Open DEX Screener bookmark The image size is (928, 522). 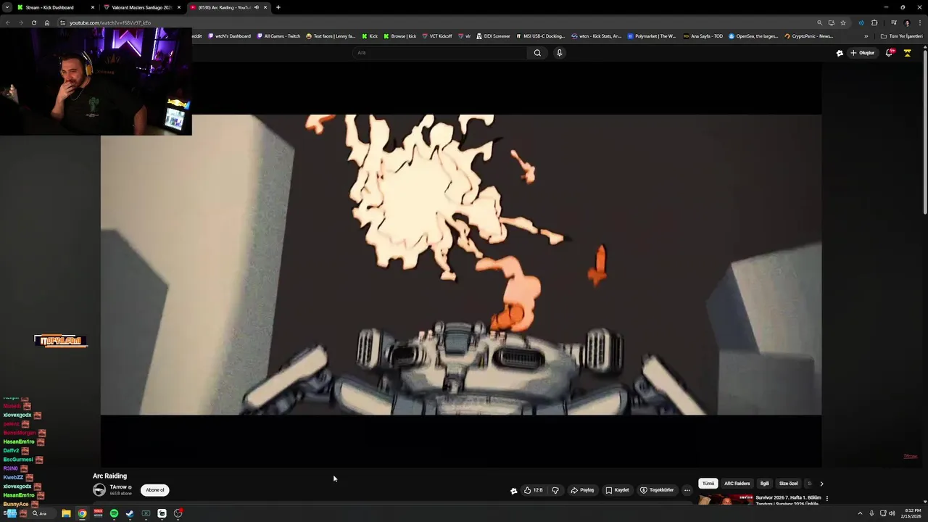pyautogui.click(x=493, y=36)
